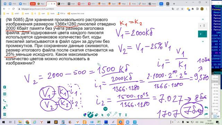Image resolution: width=222 pixels, height=125 pixels.
Task: Open the 'tools' bookmarks folder
Action: [x=51, y=14]
